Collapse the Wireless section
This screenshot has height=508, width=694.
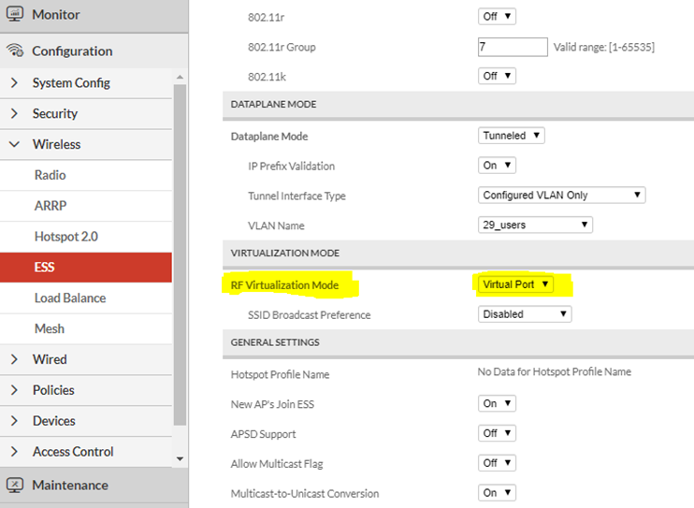coord(15,144)
